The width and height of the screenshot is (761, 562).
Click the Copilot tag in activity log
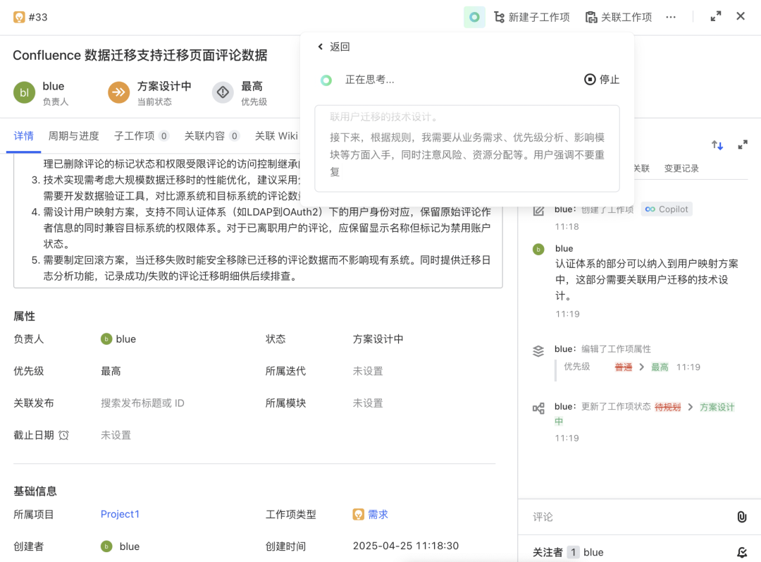click(667, 209)
